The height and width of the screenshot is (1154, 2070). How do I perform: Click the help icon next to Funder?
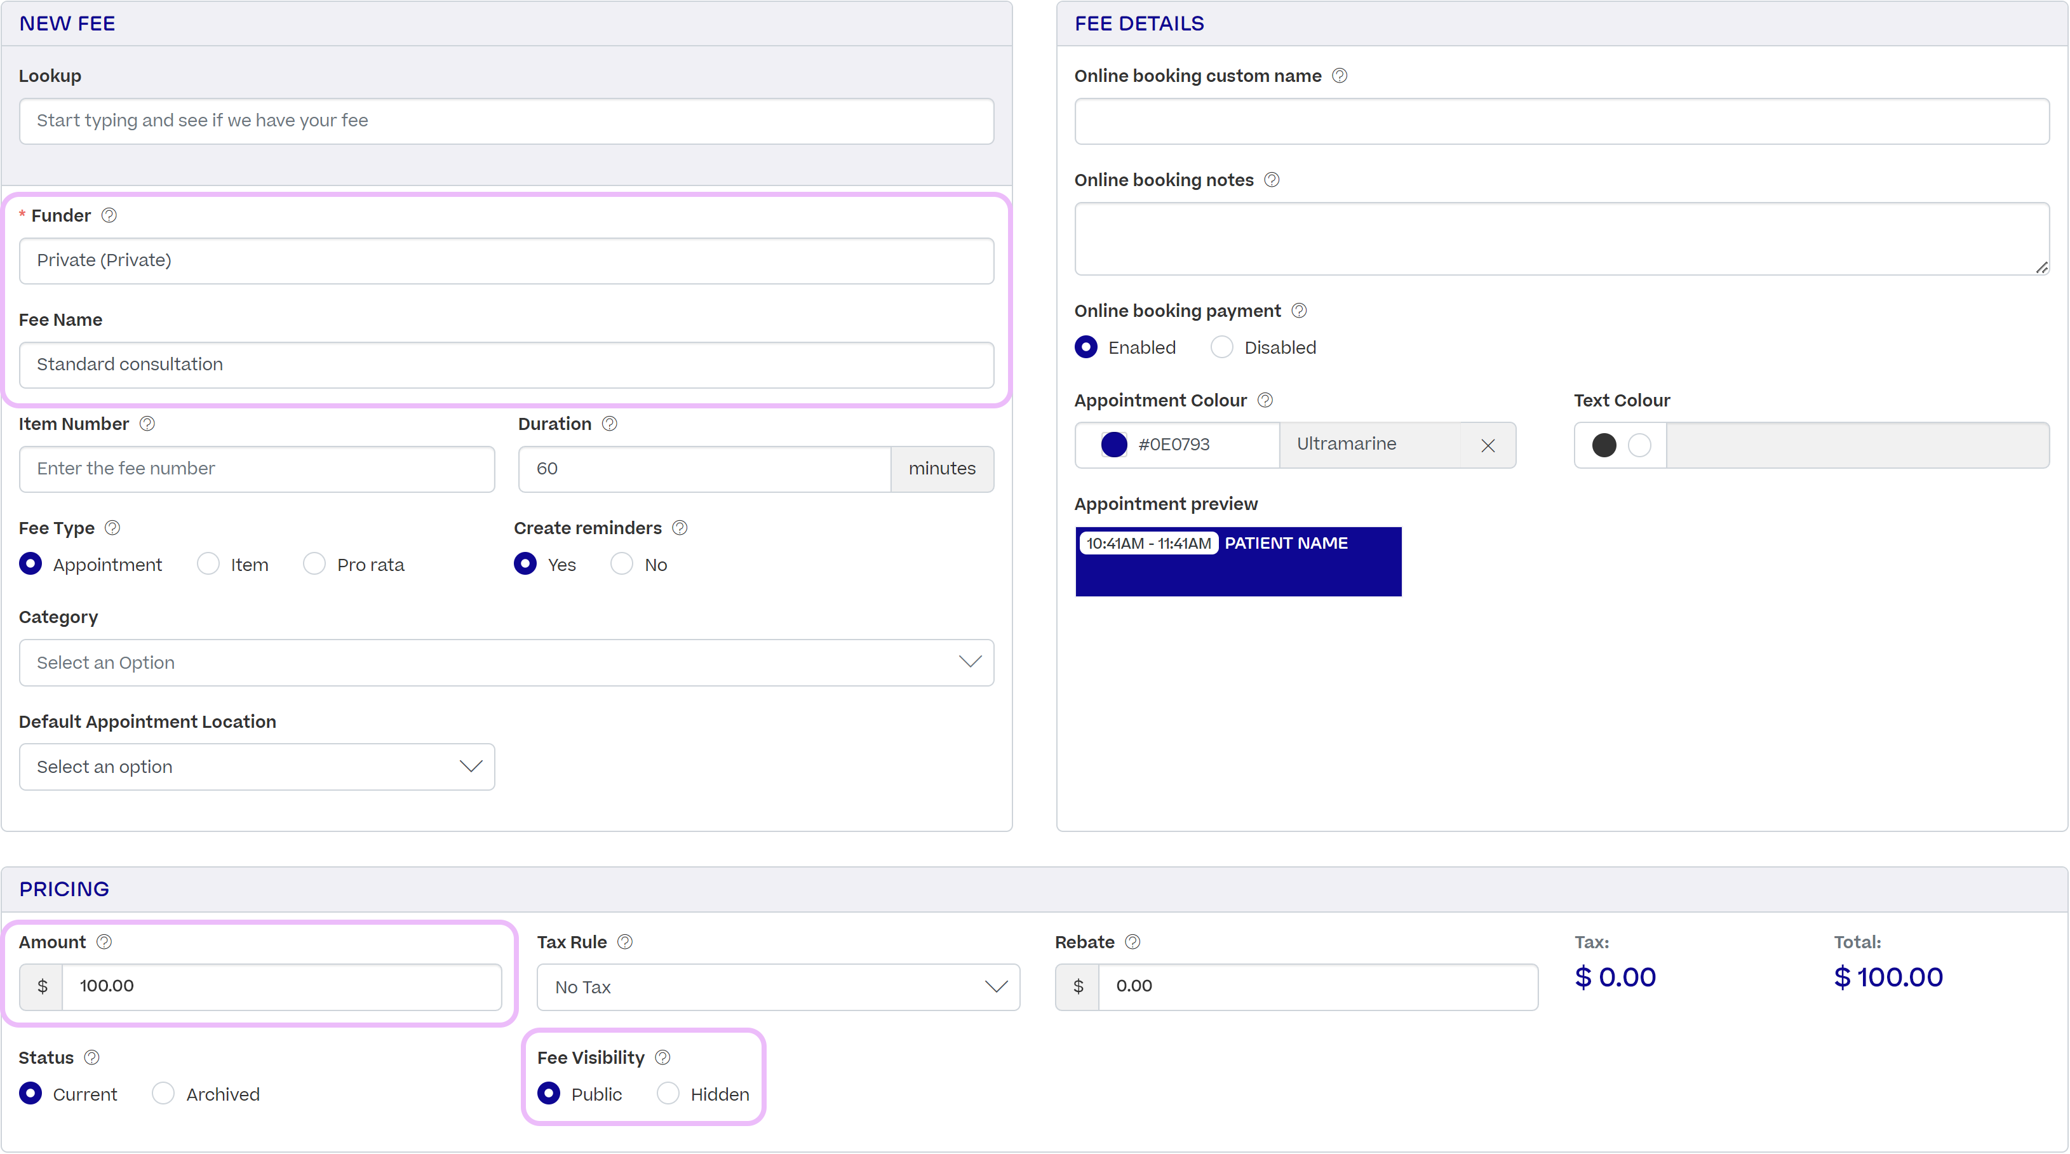click(109, 215)
